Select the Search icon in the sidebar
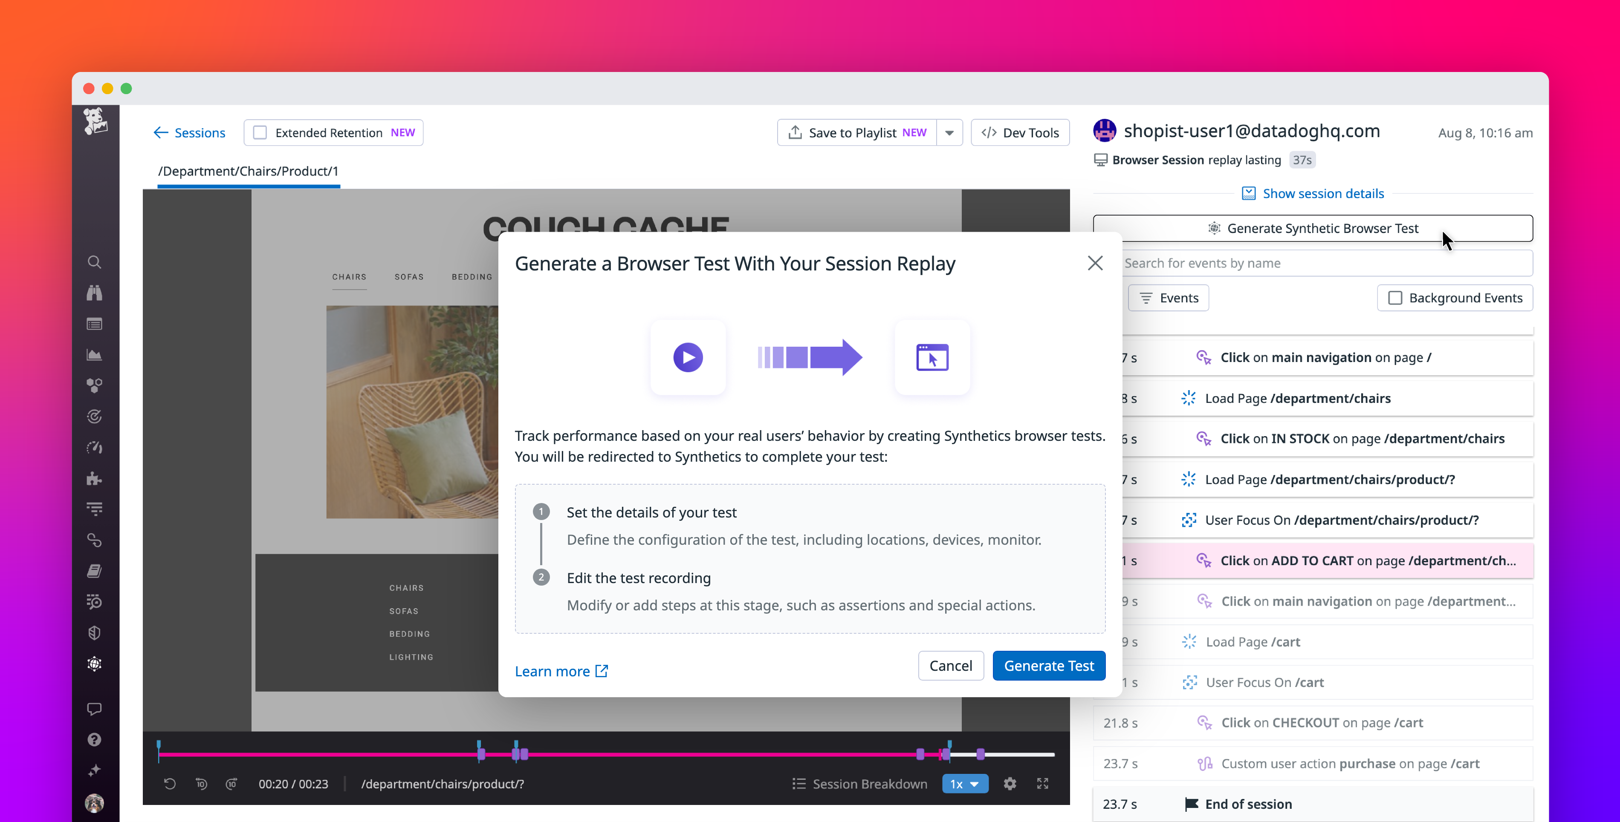 click(x=94, y=262)
